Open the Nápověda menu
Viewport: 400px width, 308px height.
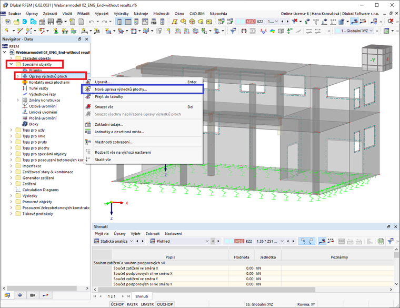pos(218,14)
